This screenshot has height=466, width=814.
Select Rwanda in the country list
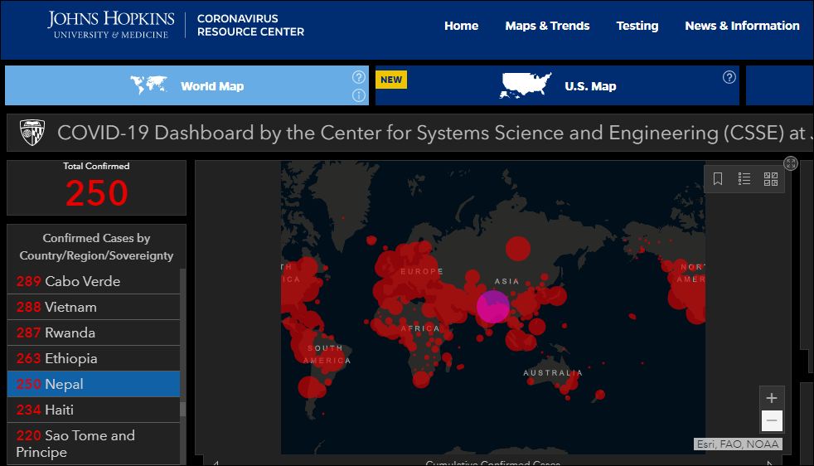coord(94,333)
